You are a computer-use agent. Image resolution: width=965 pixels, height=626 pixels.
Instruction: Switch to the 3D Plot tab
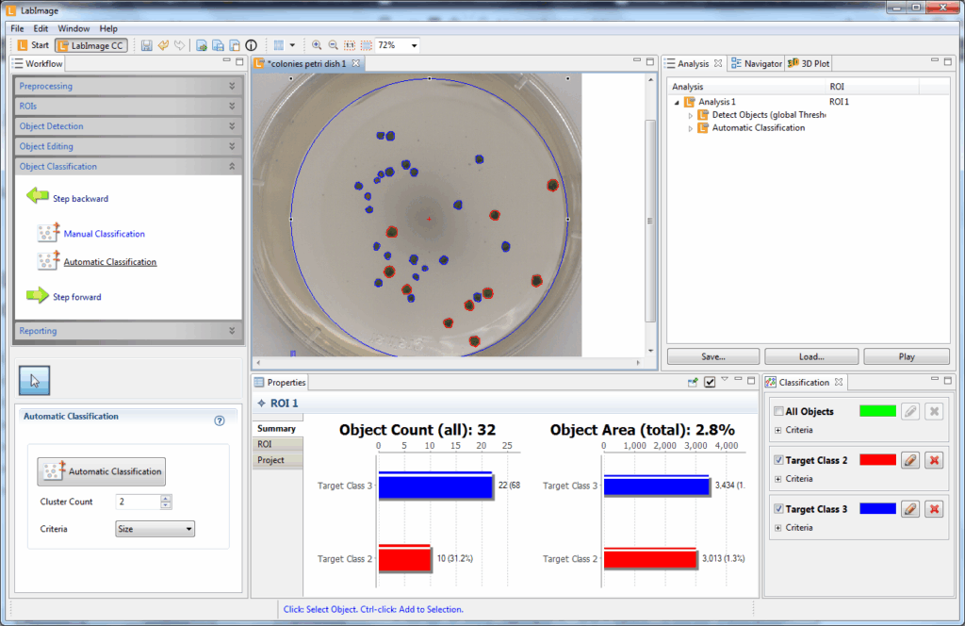coord(809,64)
